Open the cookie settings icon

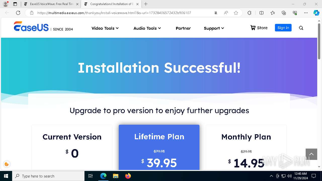pyautogui.click(x=7, y=164)
